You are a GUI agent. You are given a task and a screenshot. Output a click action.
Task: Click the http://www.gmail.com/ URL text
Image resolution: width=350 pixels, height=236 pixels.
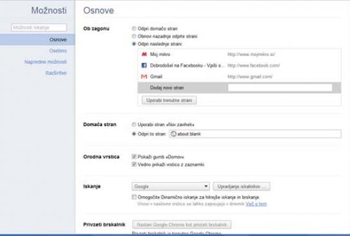(x=250, y=77)
